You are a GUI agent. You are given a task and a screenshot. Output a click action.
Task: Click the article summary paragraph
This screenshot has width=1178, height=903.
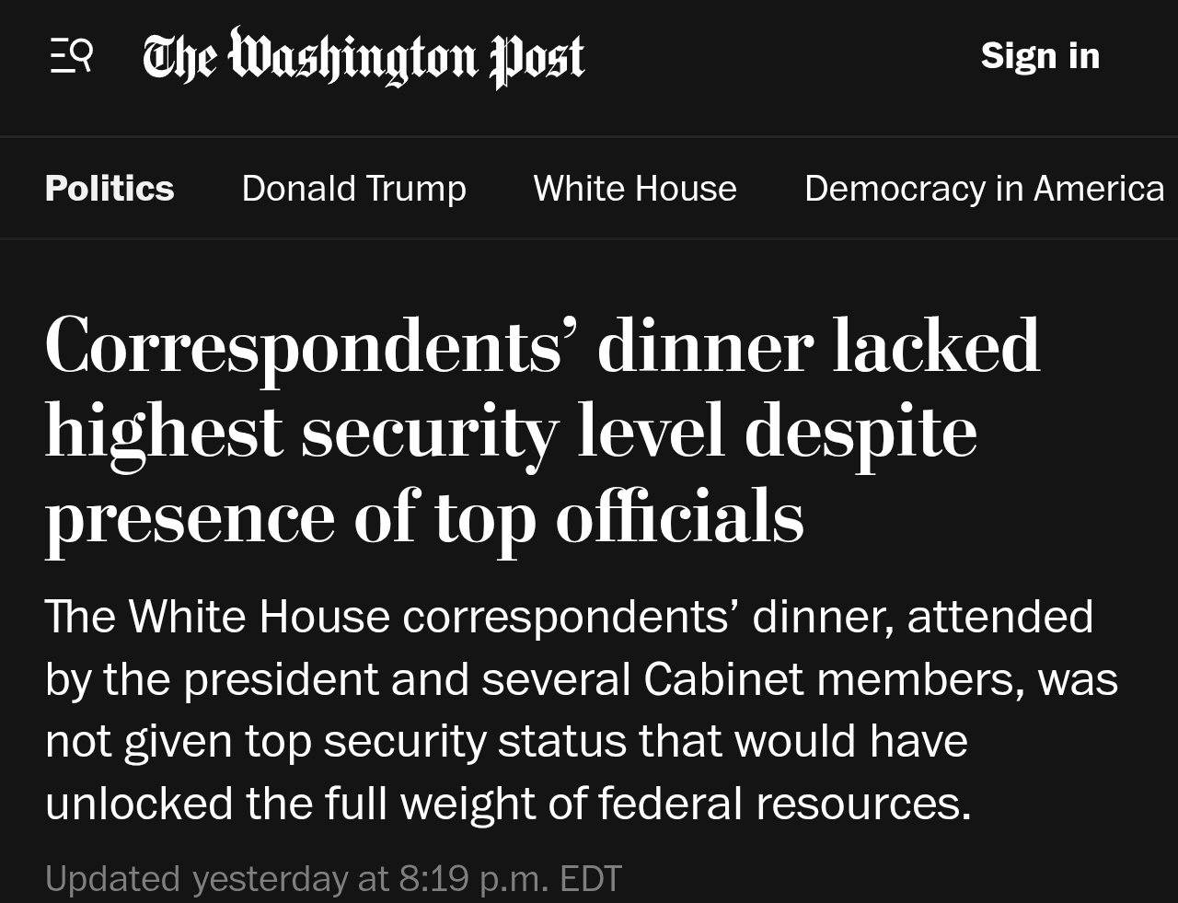point(580,710)
